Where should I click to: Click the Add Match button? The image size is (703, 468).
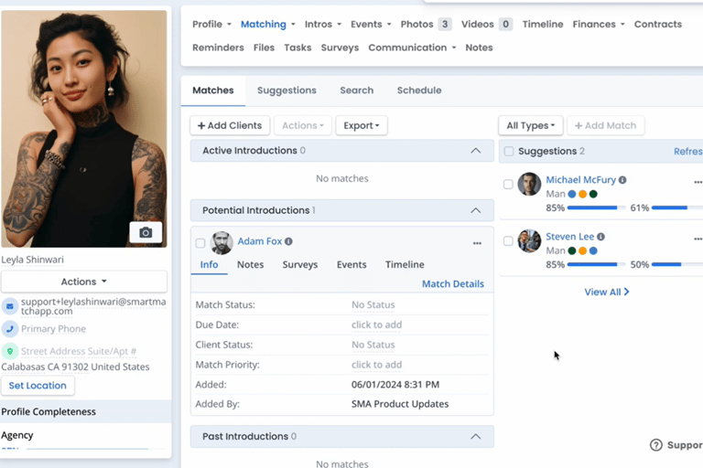tap(606, 125)
